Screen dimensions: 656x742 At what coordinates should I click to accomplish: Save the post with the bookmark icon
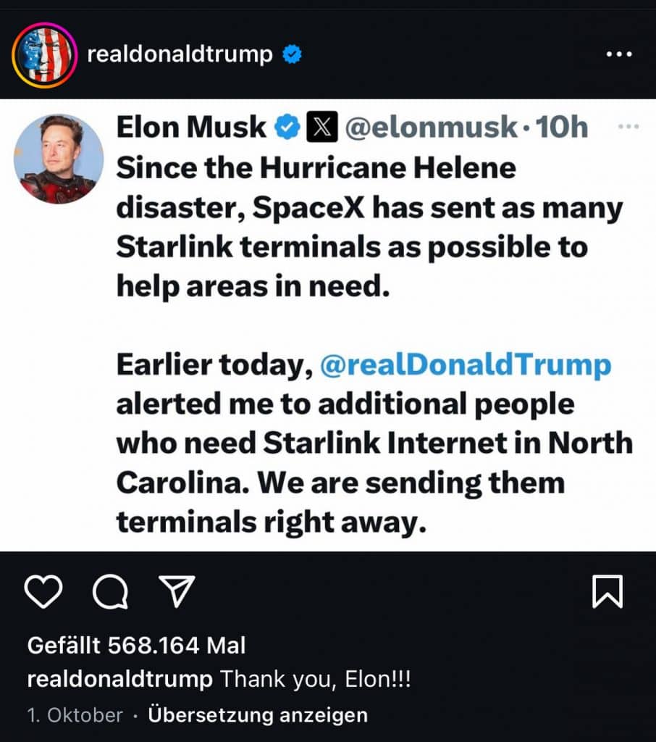607,592
